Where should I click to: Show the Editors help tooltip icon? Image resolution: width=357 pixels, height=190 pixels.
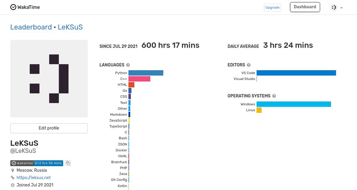[x=249, y=65]
